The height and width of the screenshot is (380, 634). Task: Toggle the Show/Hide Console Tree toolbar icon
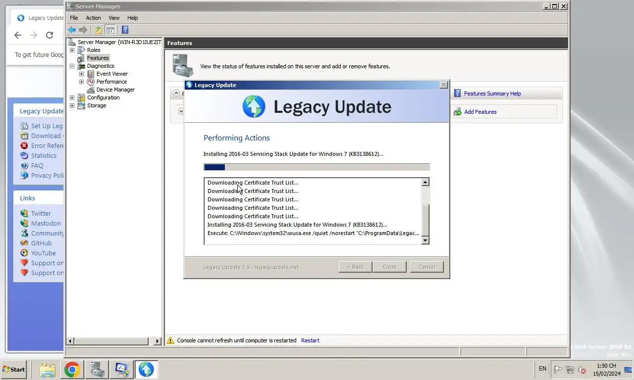(110, 30)
